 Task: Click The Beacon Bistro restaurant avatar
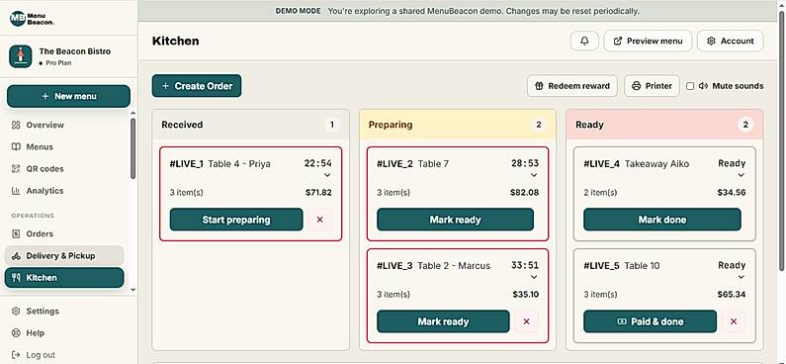click(x=21, y=56)
